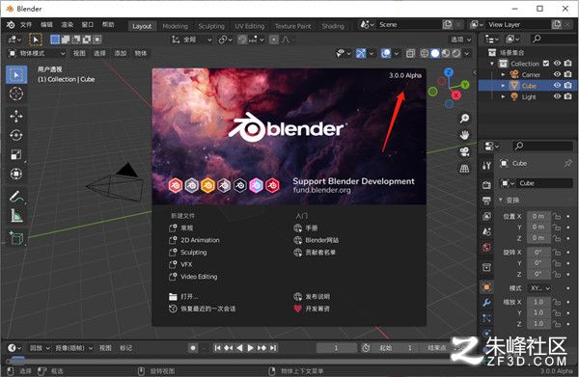The width and height of the screenshot is (579, 377).
Task: Open the object mode dropdown
Action: click(x=37, y=53)
